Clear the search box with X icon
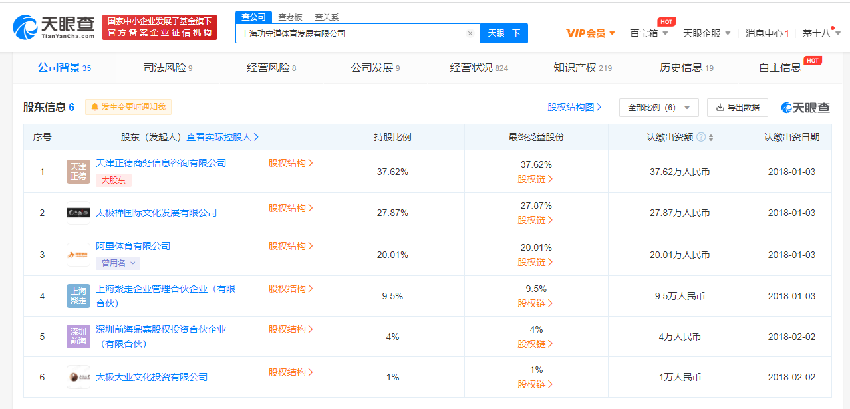850x409 pixels. point(470,33)
